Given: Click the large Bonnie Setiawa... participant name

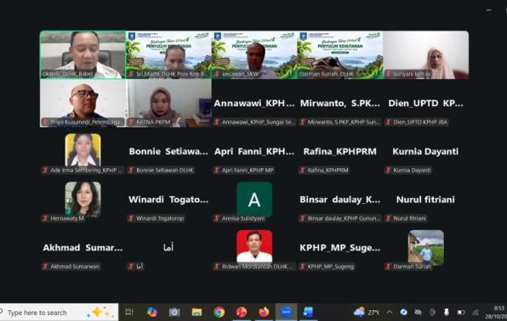Looking at the screenshot, I should coord(168,151).
